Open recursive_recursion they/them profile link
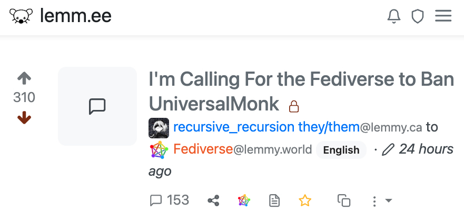 266,127
